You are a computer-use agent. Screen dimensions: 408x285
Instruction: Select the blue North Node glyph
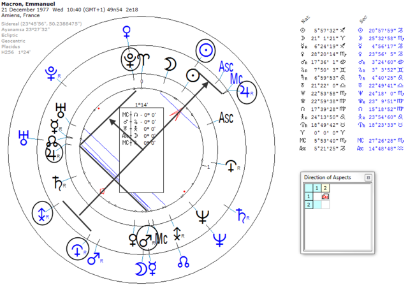click(184, 262)
